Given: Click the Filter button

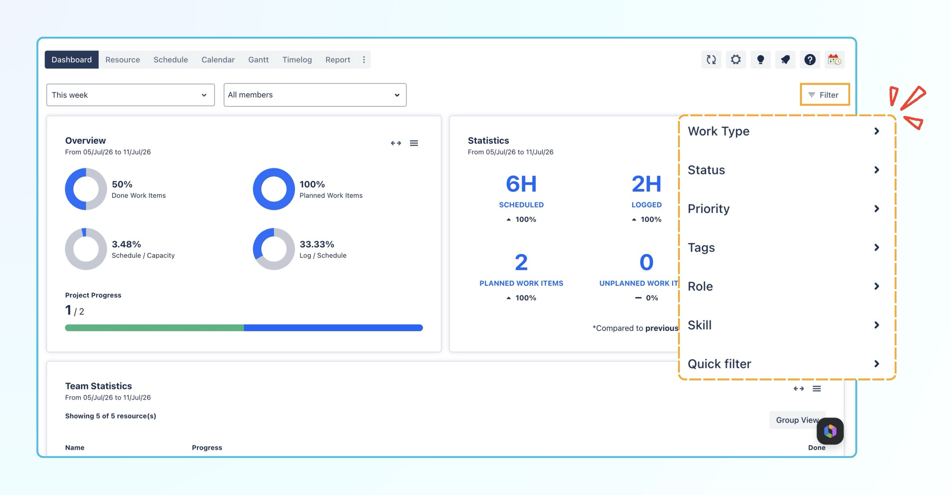Looking at the screenshot, I should (825, 95).
